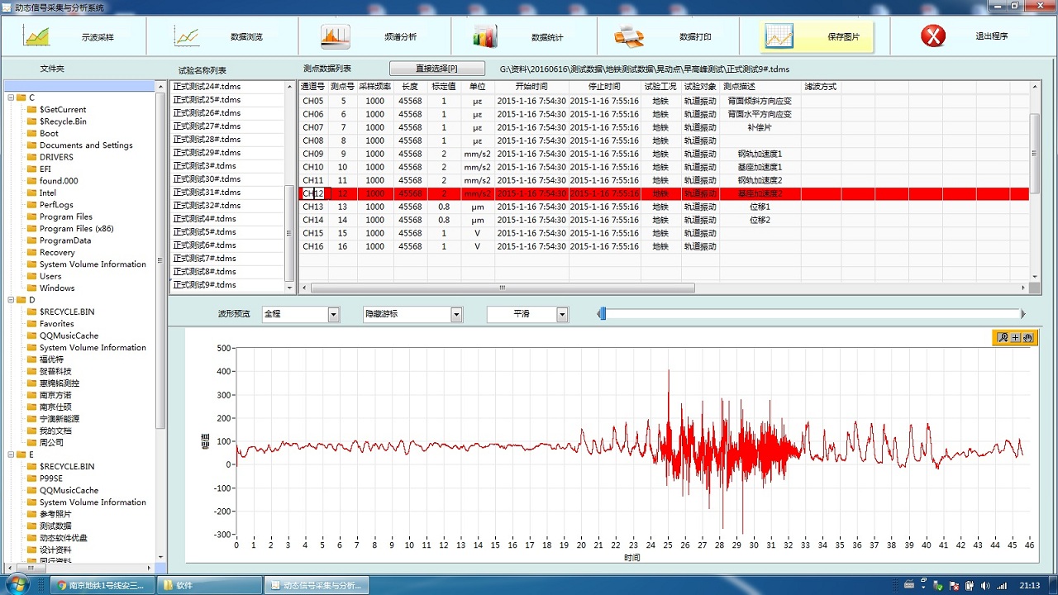Image resolution: width=1058 pixels, height=595 pixels.
Task: Click the data print (数据打印) printer icon
Action: pos(629,36)
